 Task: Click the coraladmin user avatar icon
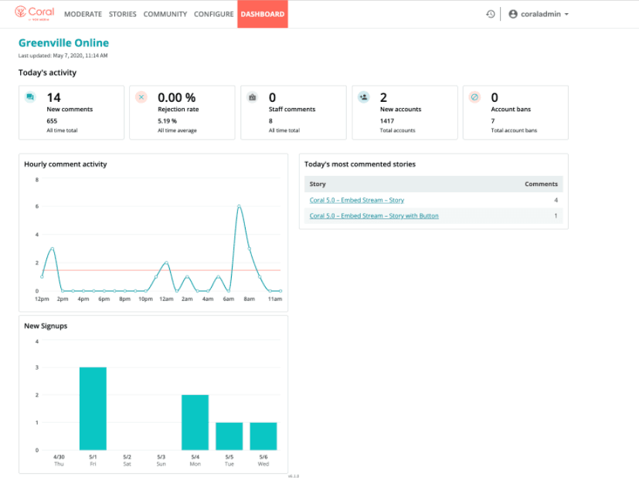pyautogui.click(x=513, y=14)
